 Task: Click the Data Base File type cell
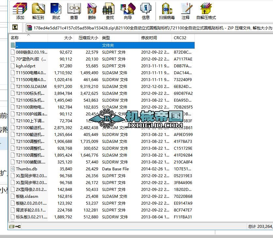(115, 169)
